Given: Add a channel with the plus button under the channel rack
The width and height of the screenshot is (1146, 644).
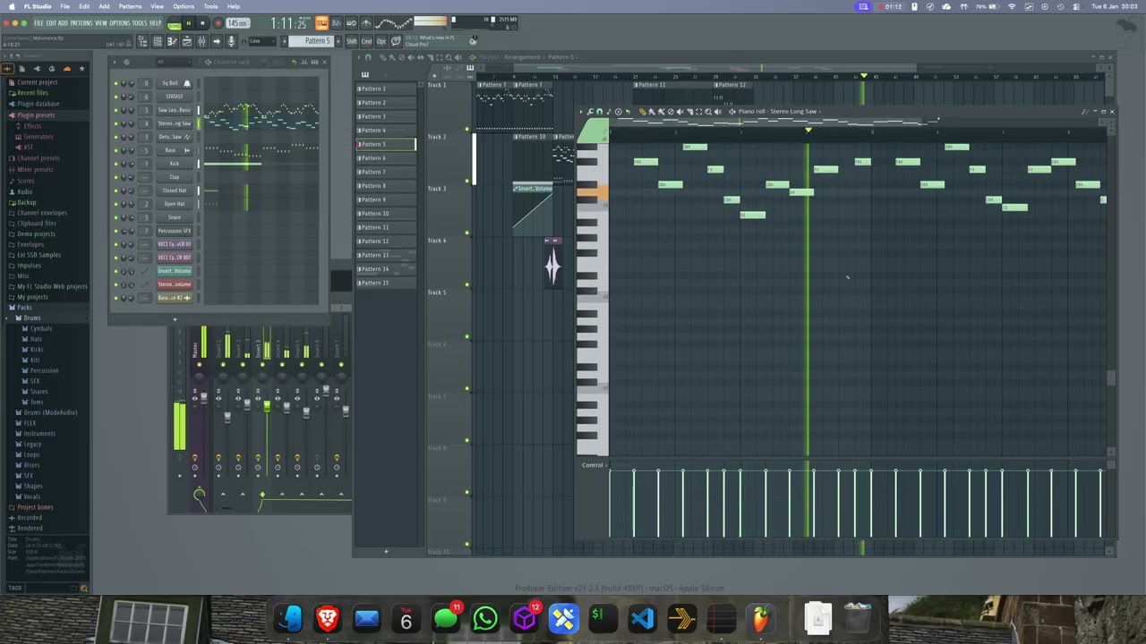Looking at the screenshot, I should pyautogui.click(x=175, y=319).
